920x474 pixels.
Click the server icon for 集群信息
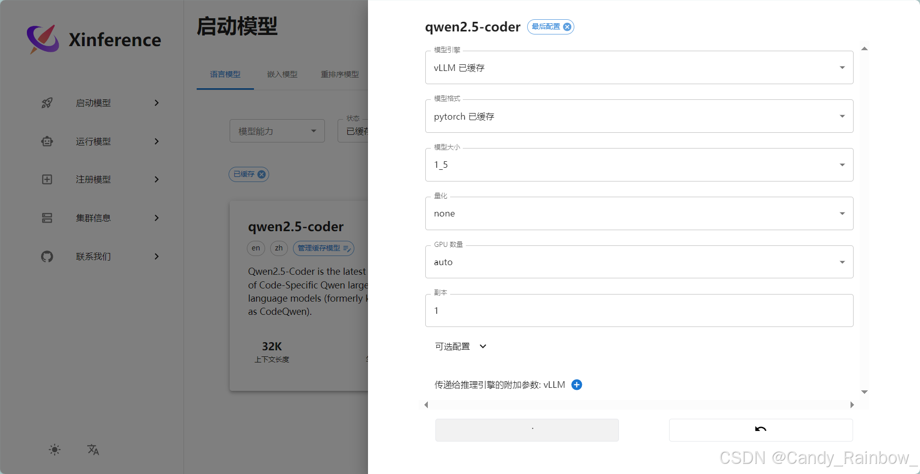click(x=47, y=218)
